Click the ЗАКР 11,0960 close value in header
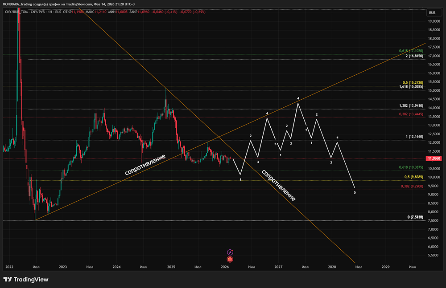446x288 pixels. coord(139,12)
